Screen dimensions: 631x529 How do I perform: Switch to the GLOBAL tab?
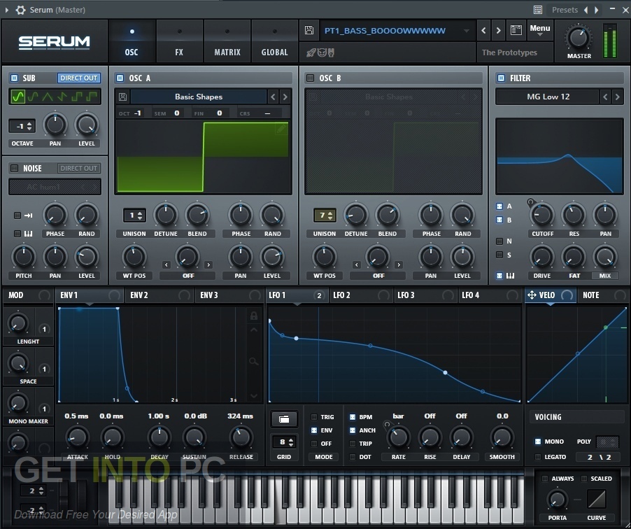(x=274, y=42)
